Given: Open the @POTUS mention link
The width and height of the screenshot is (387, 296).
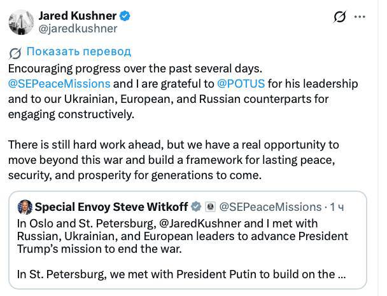Looking at the screenshot, I should [241, 84].
